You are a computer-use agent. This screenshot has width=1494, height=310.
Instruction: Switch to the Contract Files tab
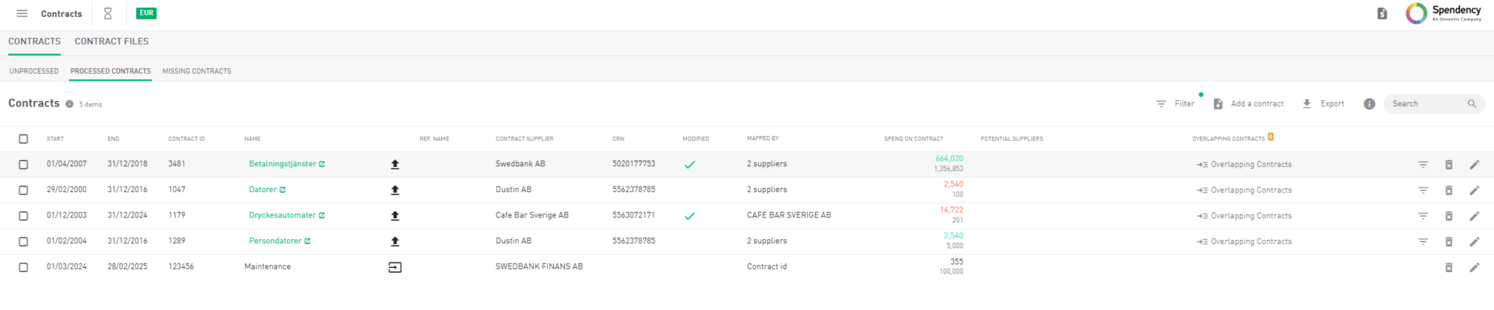(x=111, y=41)
